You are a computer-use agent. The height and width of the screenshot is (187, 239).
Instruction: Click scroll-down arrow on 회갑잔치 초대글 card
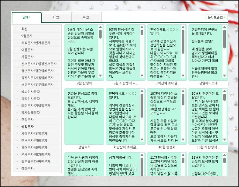142,140
